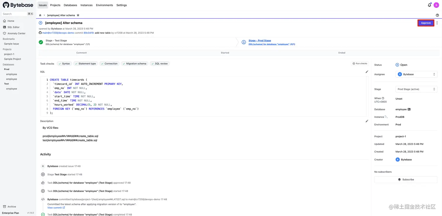Expand the Prod database group
The height and width of the screenshot is (216, 442).
coord(6,69)
